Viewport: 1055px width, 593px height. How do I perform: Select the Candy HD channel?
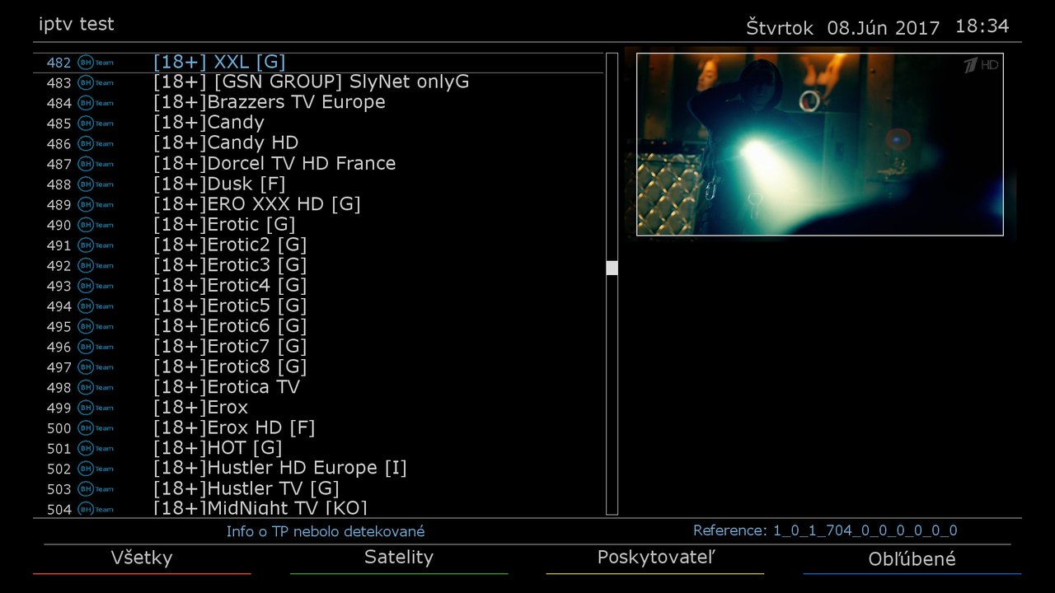click(x=226, y=143)
